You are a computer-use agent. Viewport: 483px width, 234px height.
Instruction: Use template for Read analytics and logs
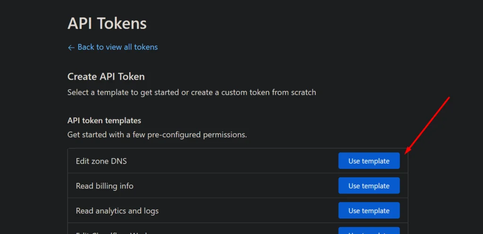tap(369, 210)
